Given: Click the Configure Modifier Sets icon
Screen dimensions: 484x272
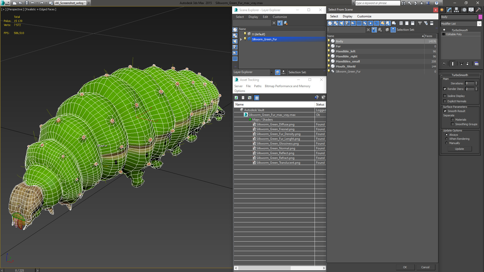Looking at the screenshot, I should tap(476, 64).
